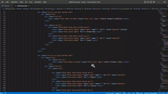This screenshot has height=94, width=168.
Task: Toggle the primary side bar layout icon
Action: click(145, 2)
